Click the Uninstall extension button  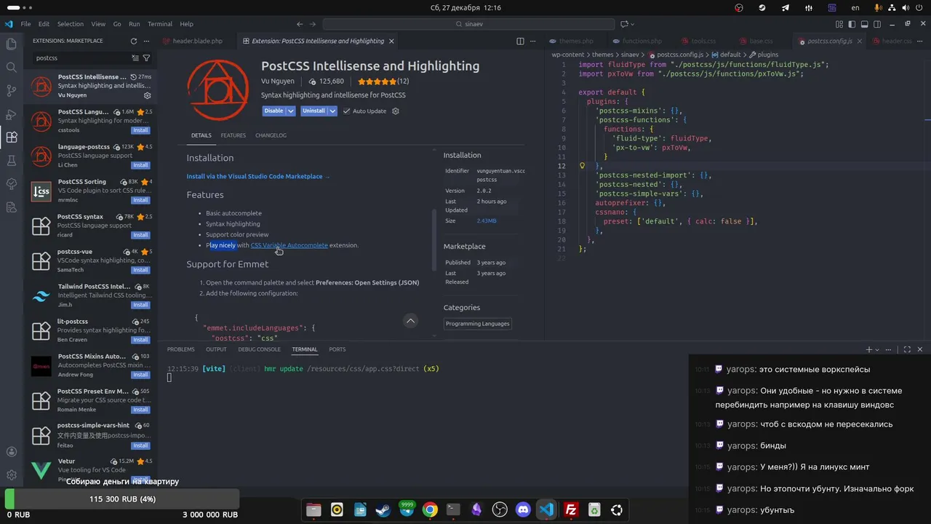[x=314, y=111]
